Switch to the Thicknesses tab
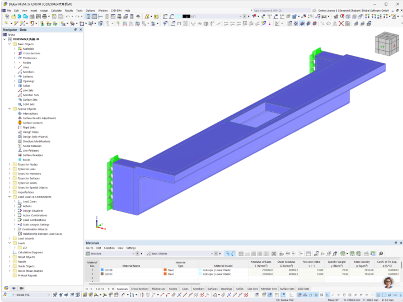403x302 pixels. click(158, 289)
